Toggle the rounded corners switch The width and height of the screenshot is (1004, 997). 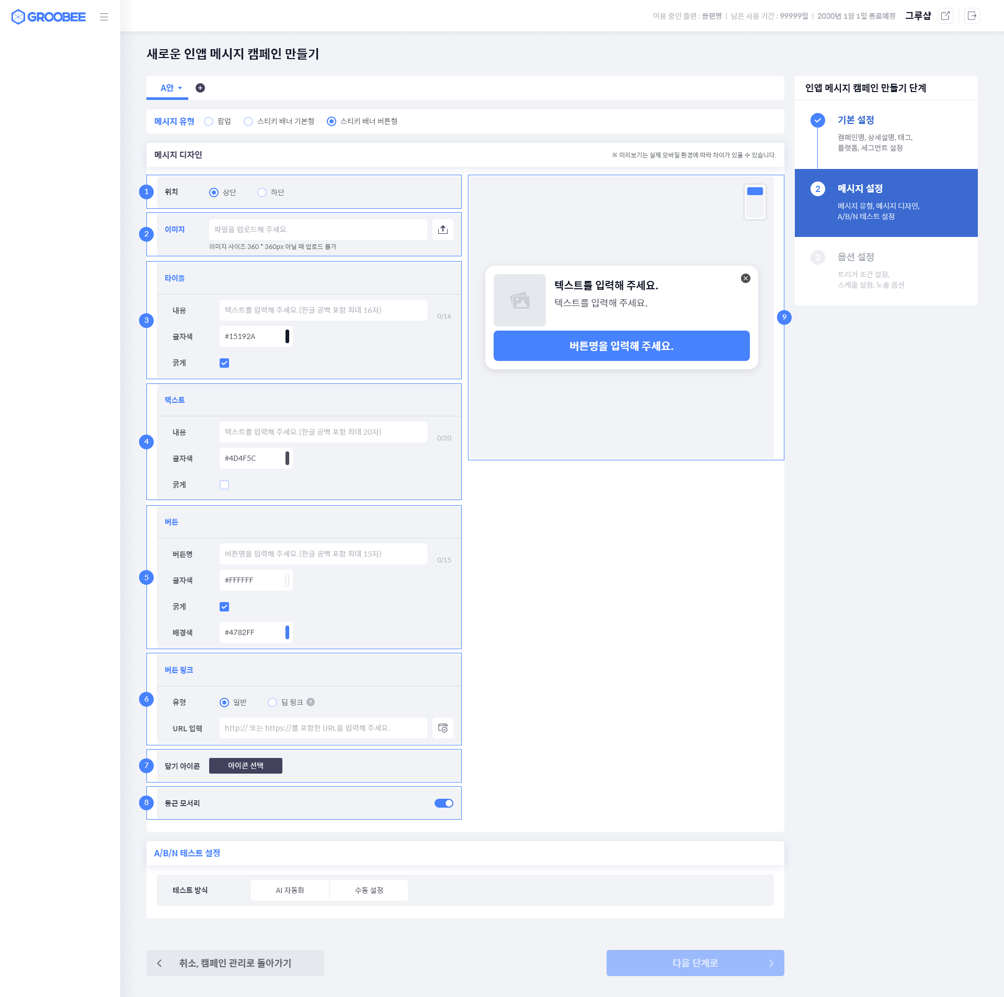(444, 803)
